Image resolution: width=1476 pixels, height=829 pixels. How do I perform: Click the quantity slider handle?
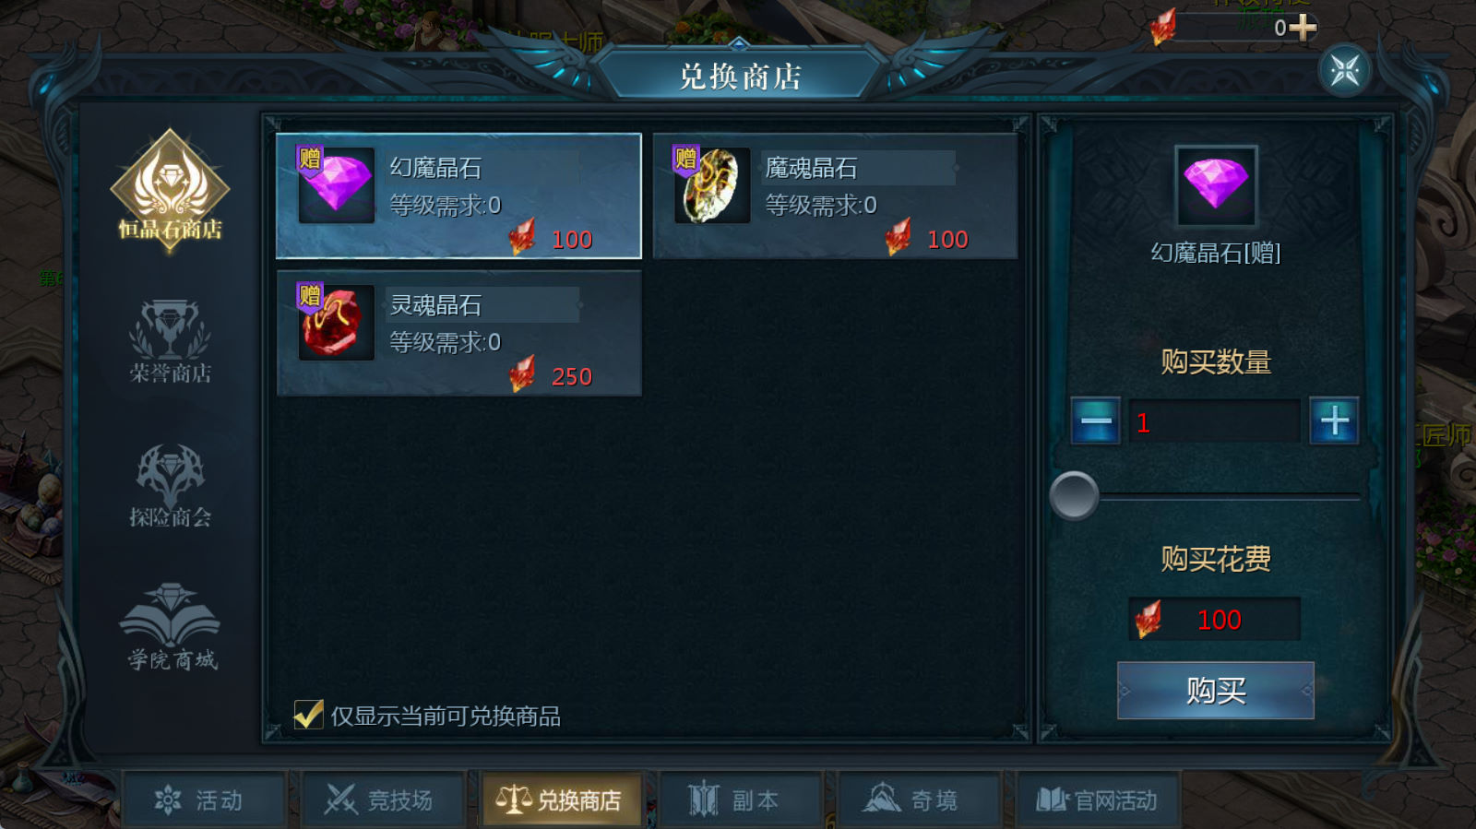[1074, 496]
